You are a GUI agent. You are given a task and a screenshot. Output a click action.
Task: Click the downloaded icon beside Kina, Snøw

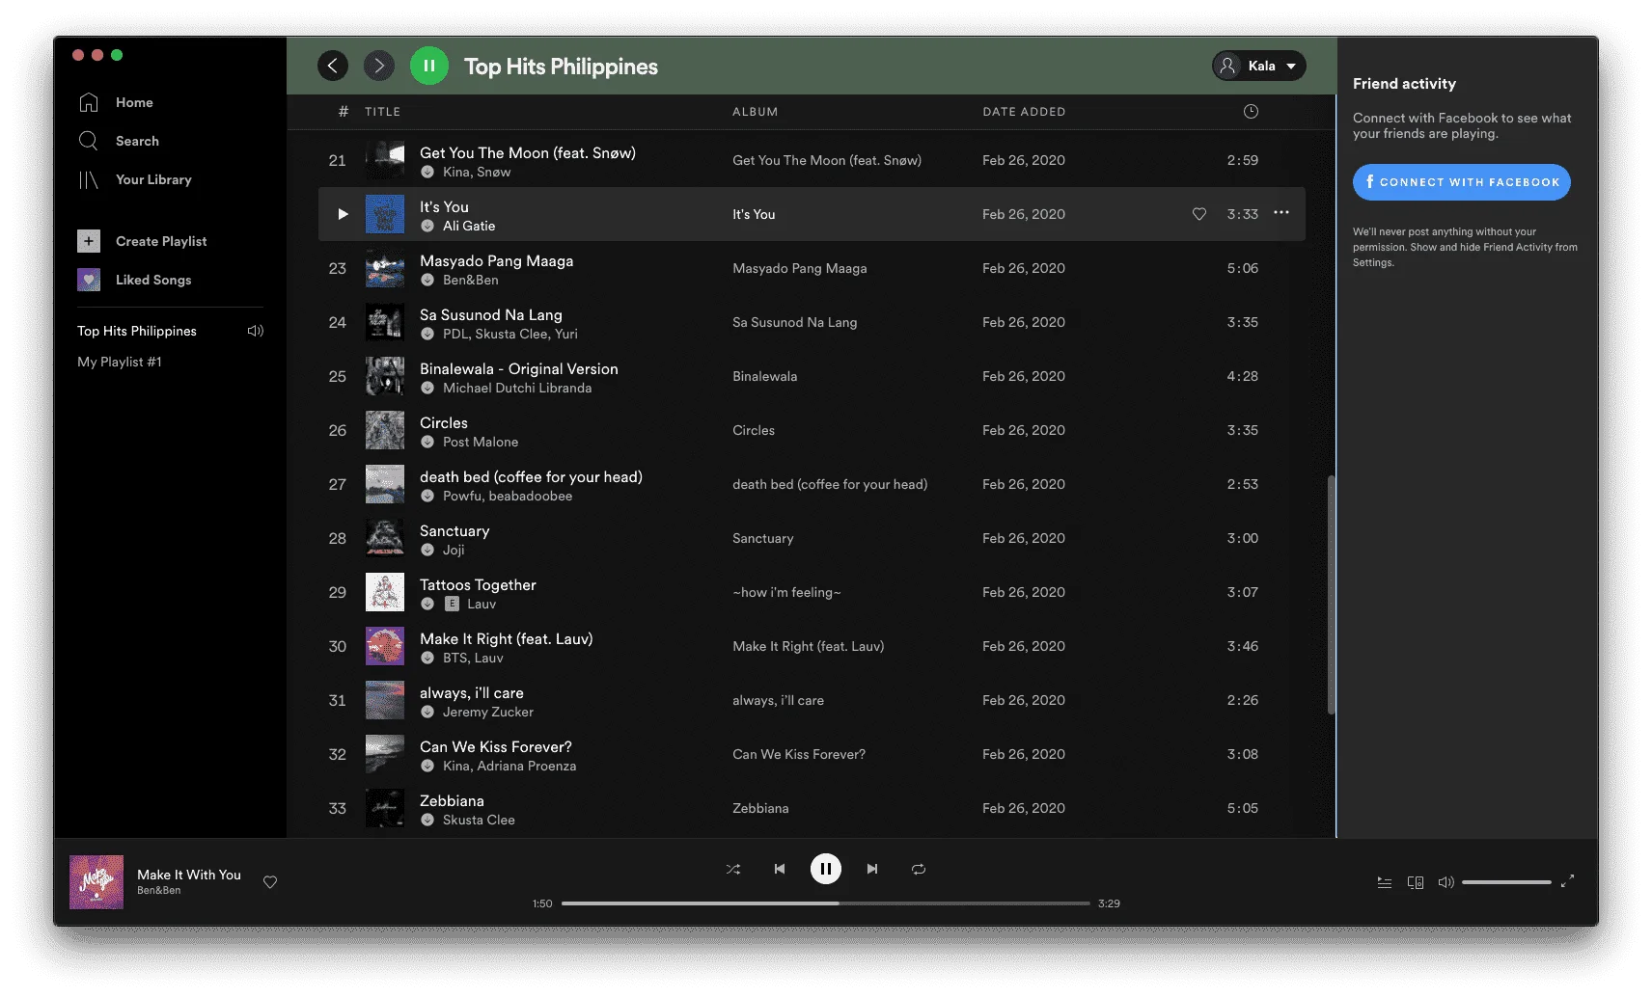pyautogui.click(x=427, y=172)
